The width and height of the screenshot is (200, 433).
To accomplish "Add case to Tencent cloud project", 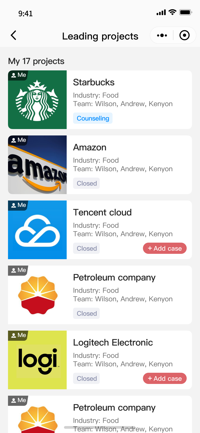I will (165, 248).
